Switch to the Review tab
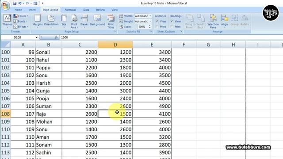Viewport: 283px width, 159px height. tap(100, 10)
